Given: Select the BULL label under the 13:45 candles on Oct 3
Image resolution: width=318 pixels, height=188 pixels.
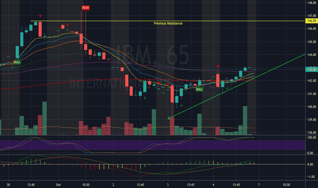Looking at the screenshot, I should click(x=199, y=89).
